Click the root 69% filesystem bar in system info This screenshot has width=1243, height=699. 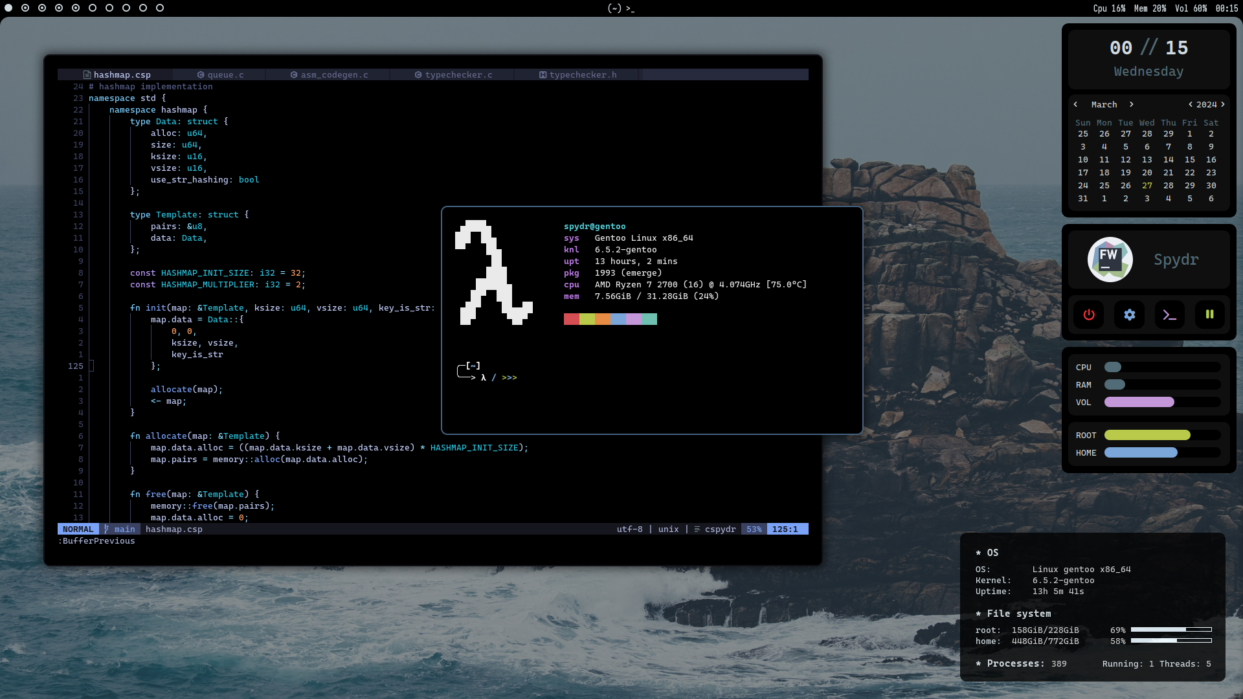click(1171, 630)
